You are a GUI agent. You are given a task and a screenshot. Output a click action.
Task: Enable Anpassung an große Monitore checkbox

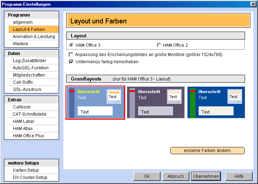tap(71, 55)
